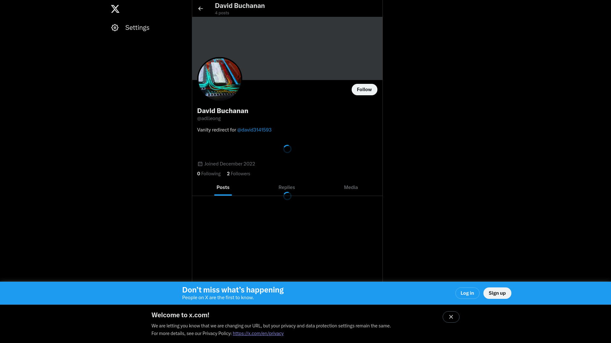Go back using the left arrow

200,9
